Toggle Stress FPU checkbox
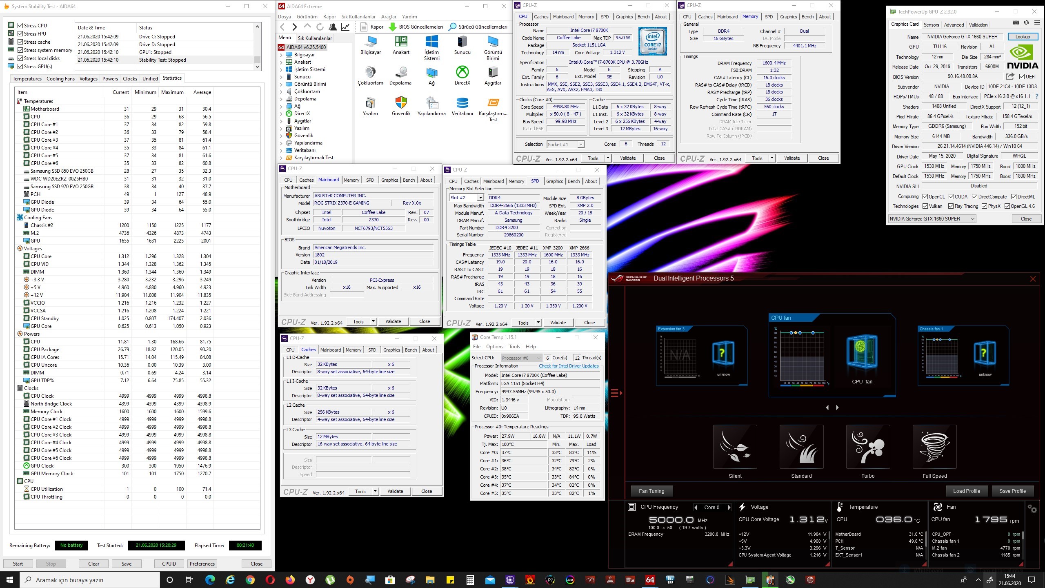 [x=20, y=33]
